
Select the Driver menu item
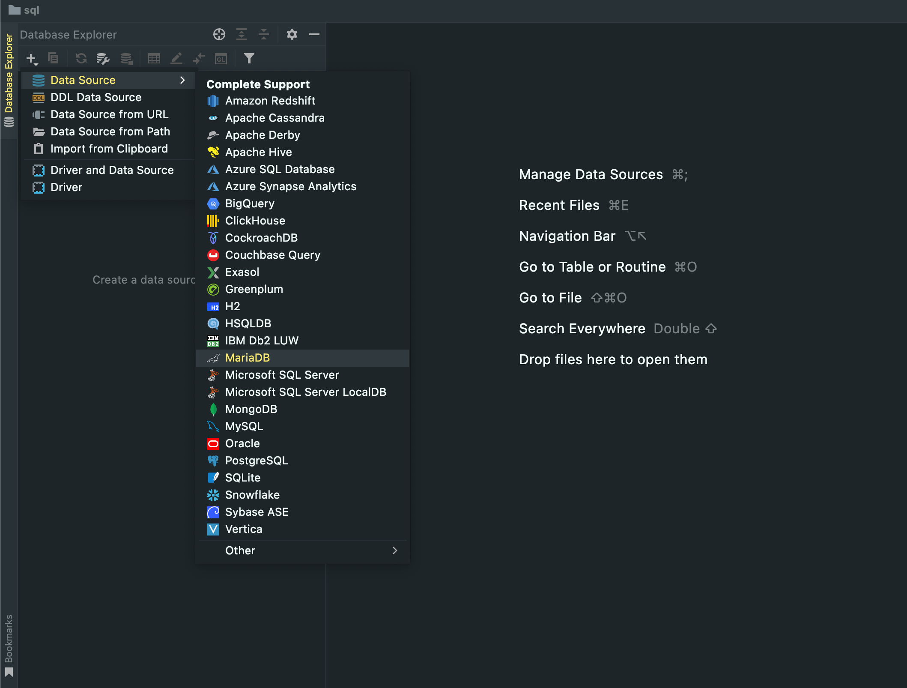(x=108, y=187)
